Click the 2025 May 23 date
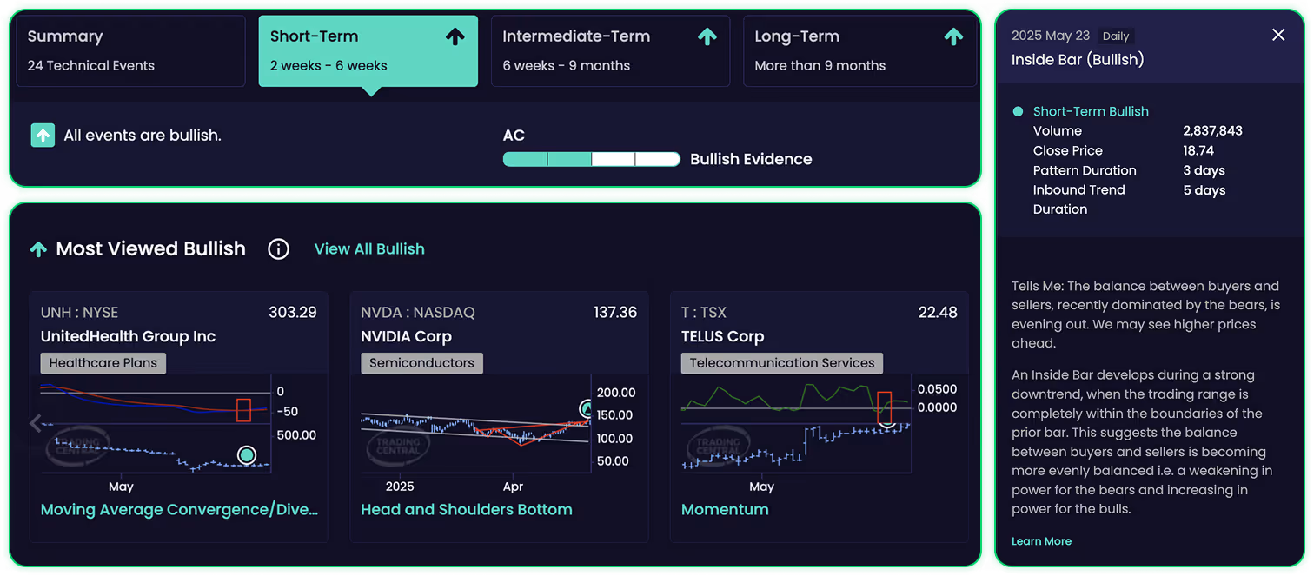The image size is (1314, 576). click(x=1051, y=36)
